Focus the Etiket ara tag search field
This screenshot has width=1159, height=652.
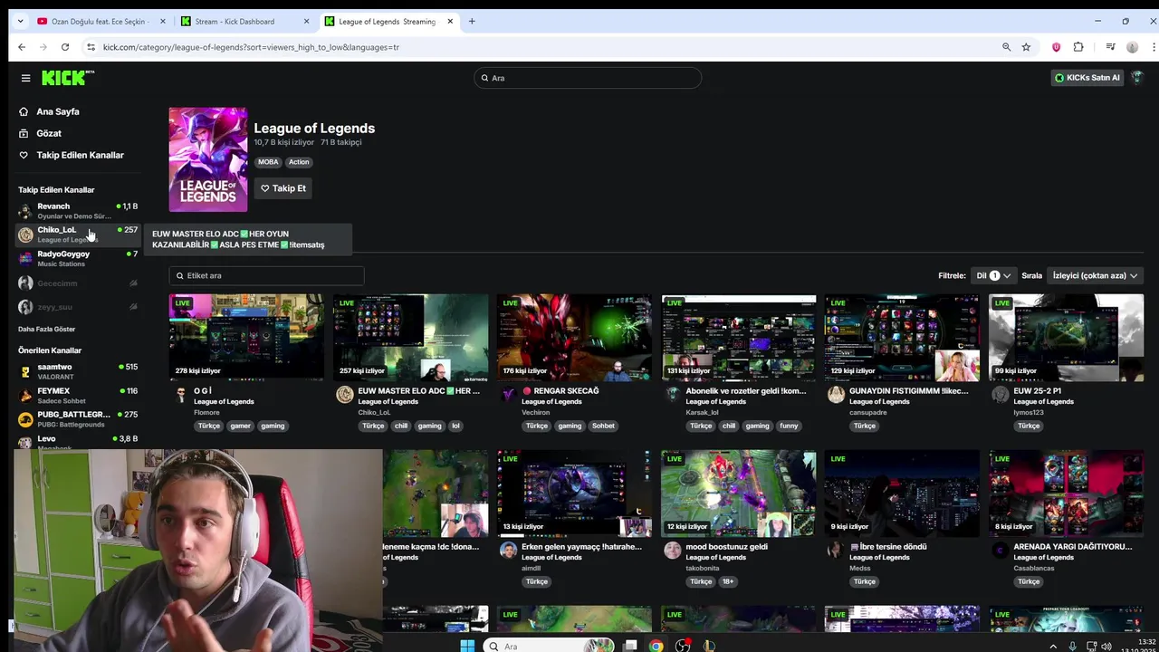[x=266, y=275]
